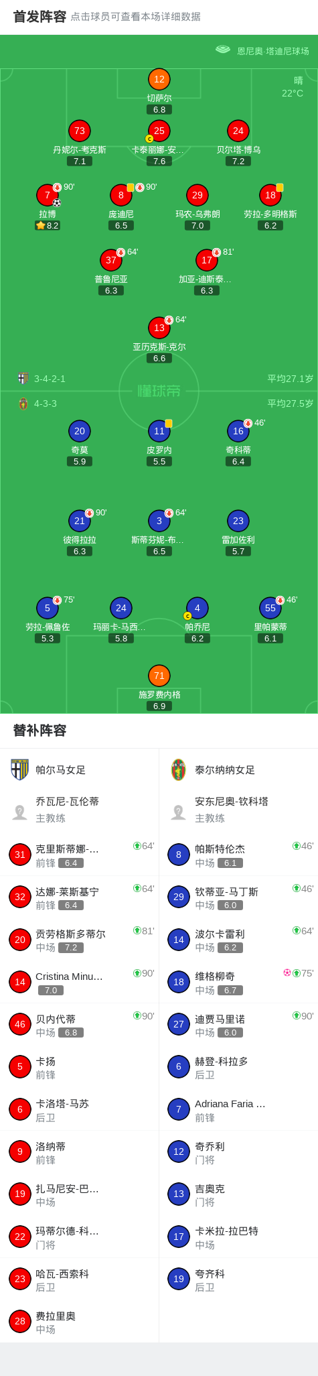Open goalkeeper 71 施罗费内格 details

click(x=159, y=676)
